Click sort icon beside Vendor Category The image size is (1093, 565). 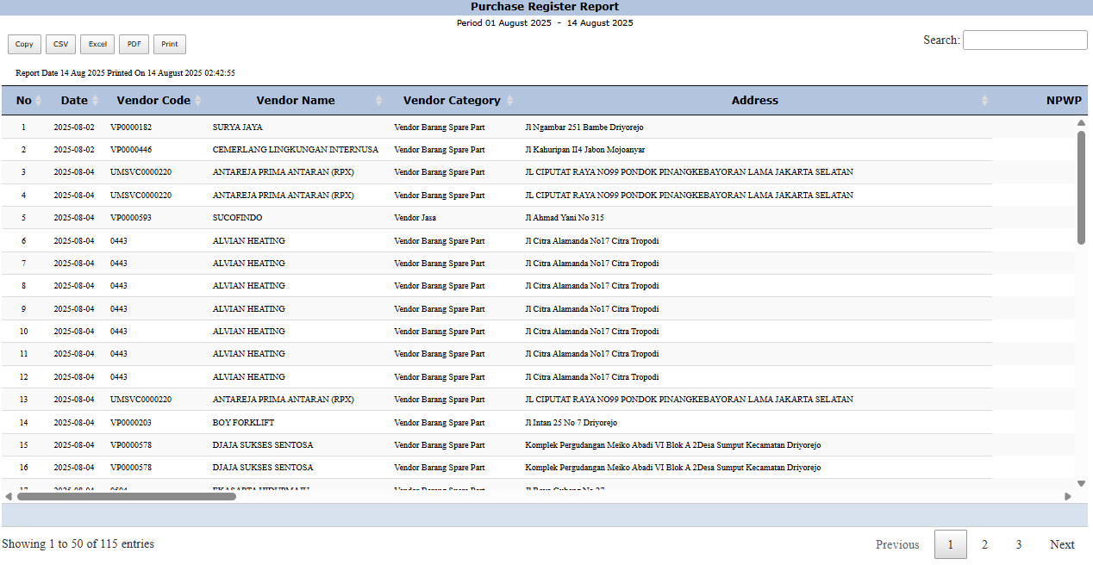point(509,101)
